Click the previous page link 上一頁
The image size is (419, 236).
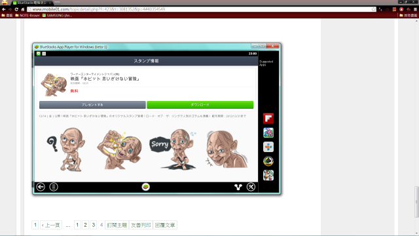51,225
